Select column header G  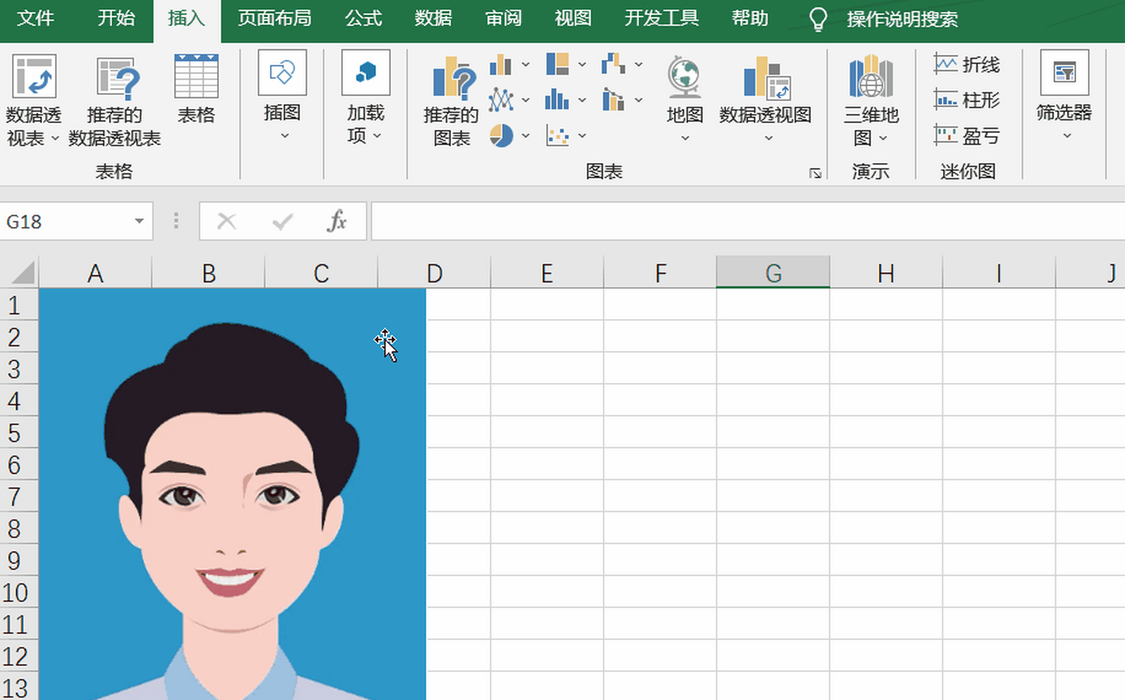pos(773,272)
